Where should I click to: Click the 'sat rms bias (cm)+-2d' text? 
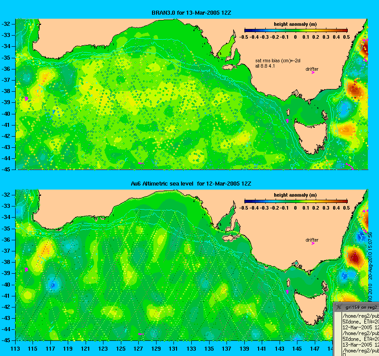pos(278,61)
